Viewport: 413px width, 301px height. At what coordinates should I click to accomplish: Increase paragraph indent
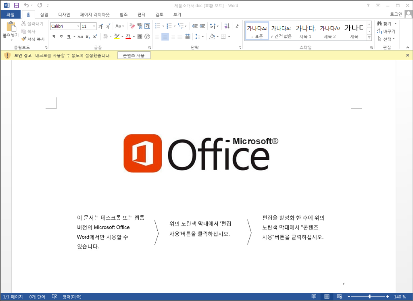(203, 26)
